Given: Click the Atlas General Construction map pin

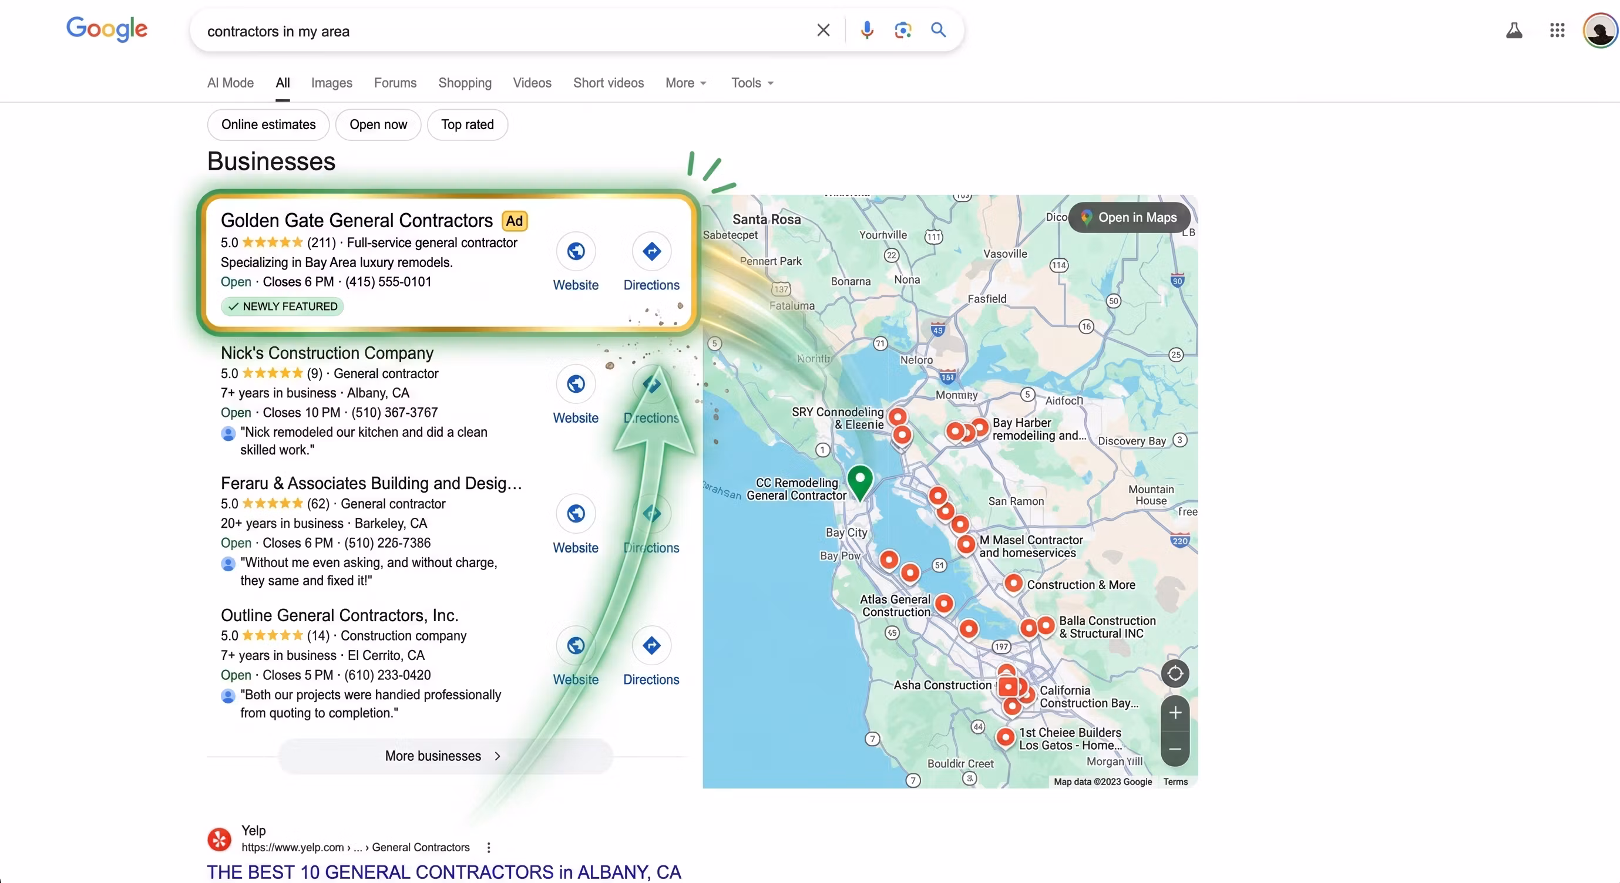Looking at the screenshot, I should pyautogui.click(x=944, y=604).
